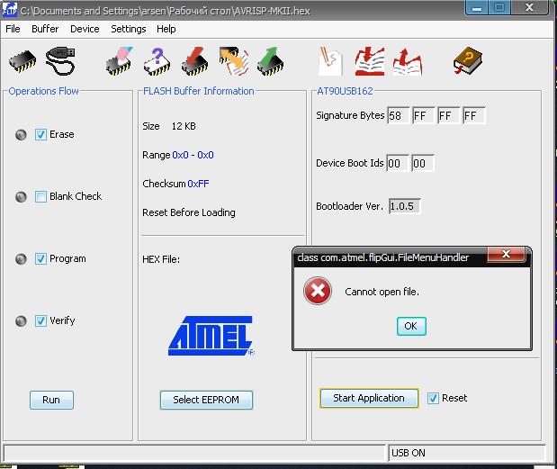Click the Load HEX File red book icon

click(x=370, y=61)
